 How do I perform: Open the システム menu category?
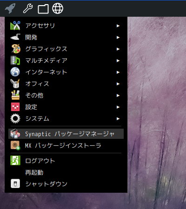pos(66,118)
